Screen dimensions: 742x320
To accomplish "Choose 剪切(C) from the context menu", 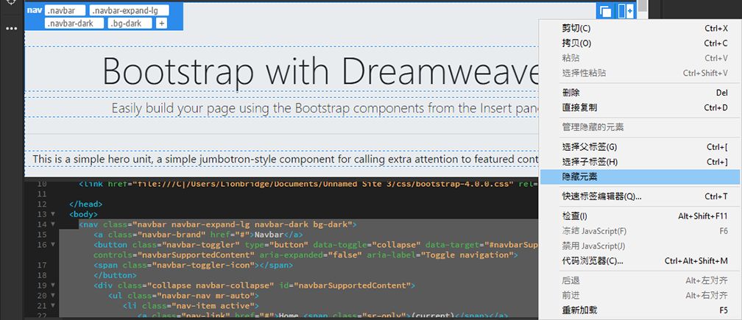I will click(640, 29).
